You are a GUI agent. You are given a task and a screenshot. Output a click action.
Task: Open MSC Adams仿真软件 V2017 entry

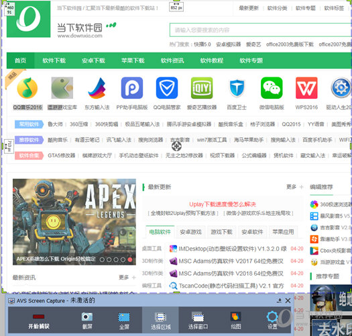[231, 261]
